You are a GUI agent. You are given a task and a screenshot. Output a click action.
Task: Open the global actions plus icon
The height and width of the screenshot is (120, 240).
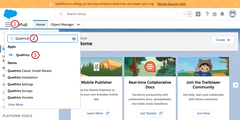(198, 14)
